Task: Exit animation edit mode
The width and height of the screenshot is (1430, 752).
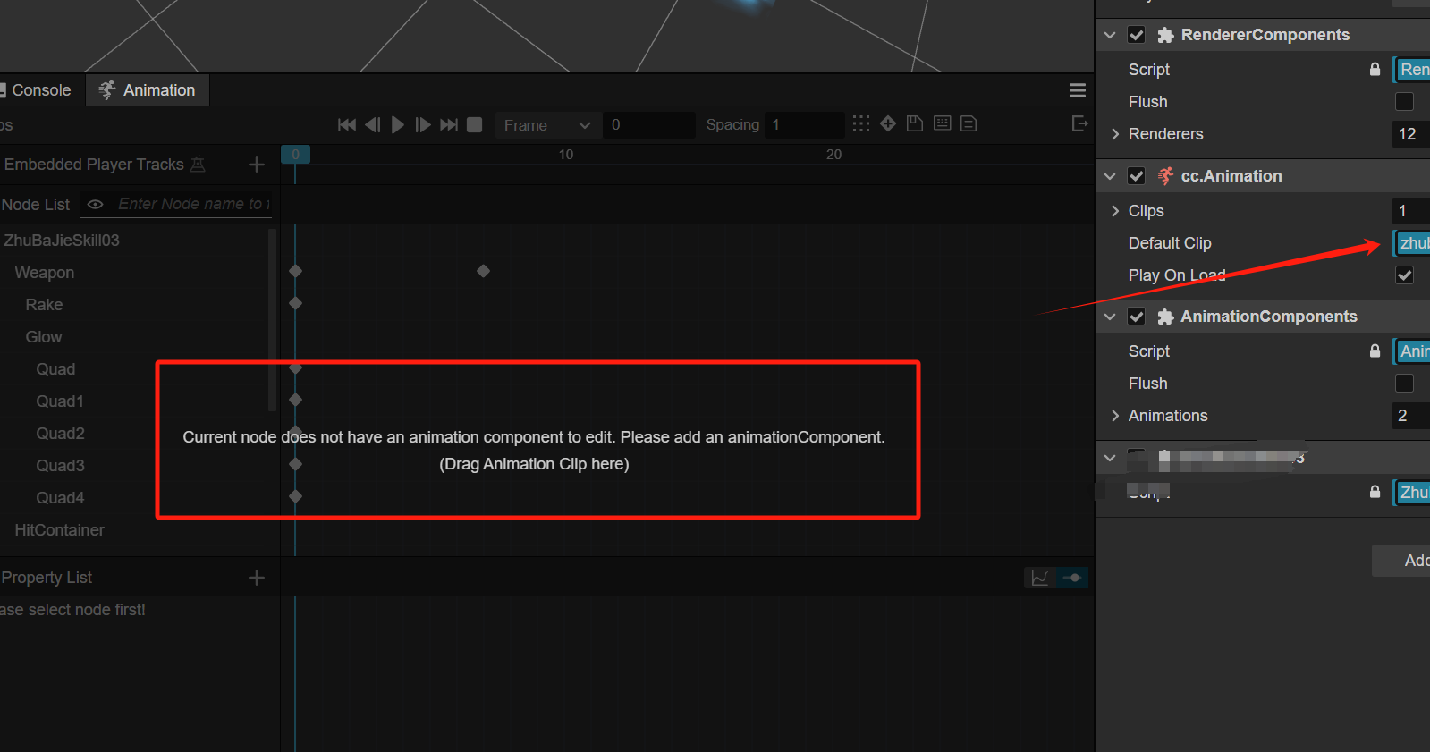Action: [1079, 123]
